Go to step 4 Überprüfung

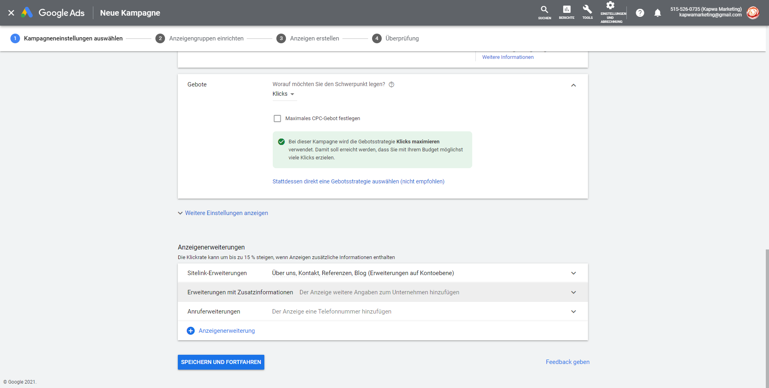395,38
